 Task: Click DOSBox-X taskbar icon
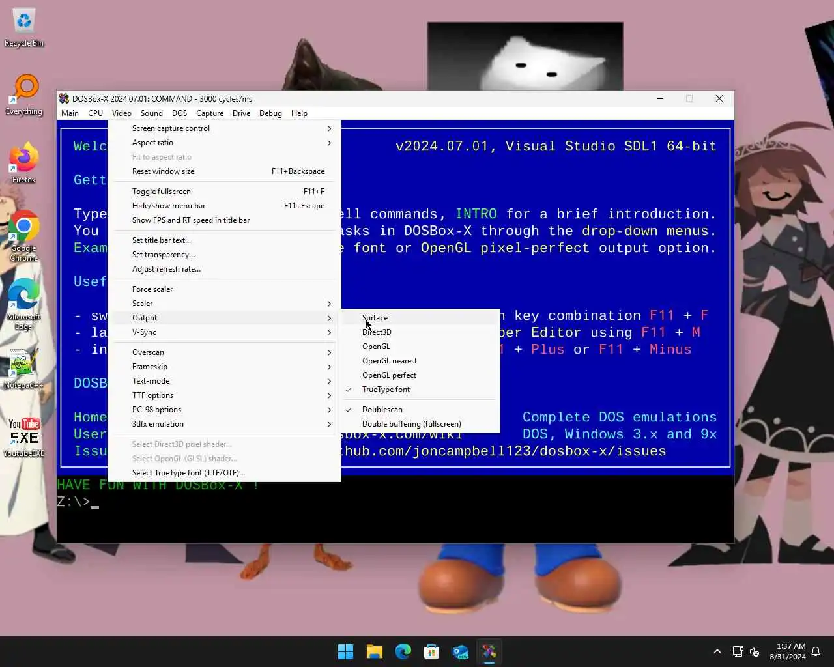click(x=489, y=651)
